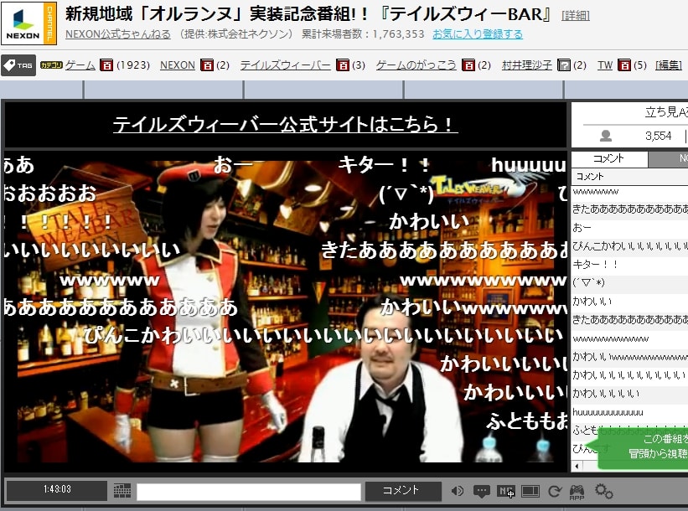Select the おー comment row
Viewport: 688px width, 511px height.
point(629,228)
